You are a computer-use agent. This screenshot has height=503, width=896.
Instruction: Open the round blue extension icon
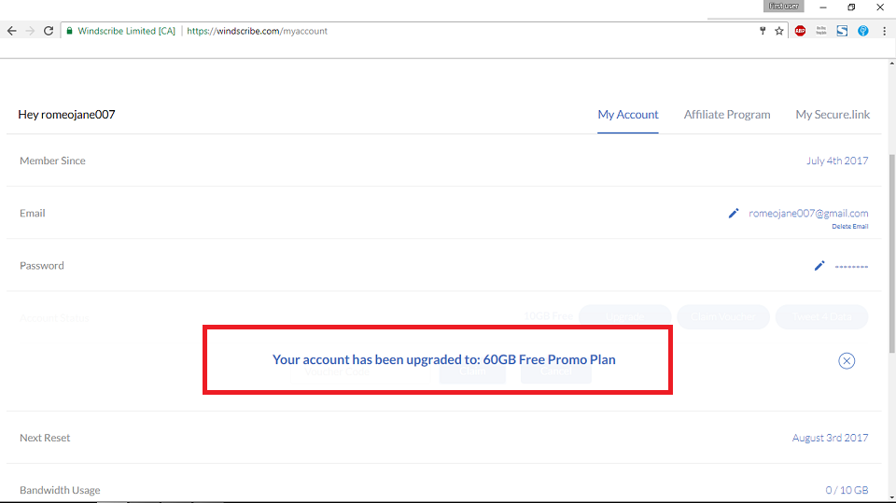tap(862, 31)
